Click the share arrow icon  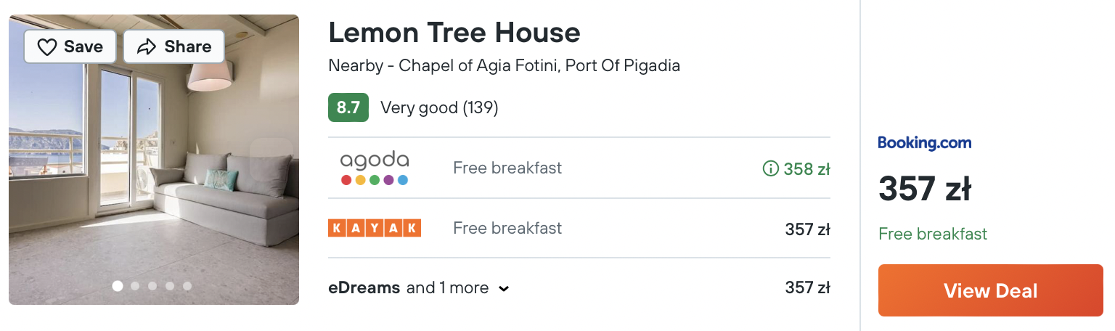(147, 47)
